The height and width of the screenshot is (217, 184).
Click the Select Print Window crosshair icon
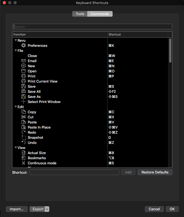pyautogui.click(x=23, y=102)
